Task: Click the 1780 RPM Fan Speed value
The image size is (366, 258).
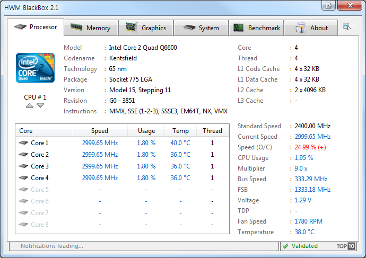Action: pos(308,221)
